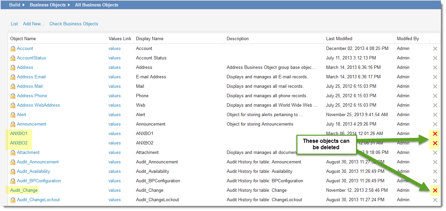Viewport: 446px width, 211px height.
Task: Click the gray X in the Address.Phone row
Action: [434, 96]
